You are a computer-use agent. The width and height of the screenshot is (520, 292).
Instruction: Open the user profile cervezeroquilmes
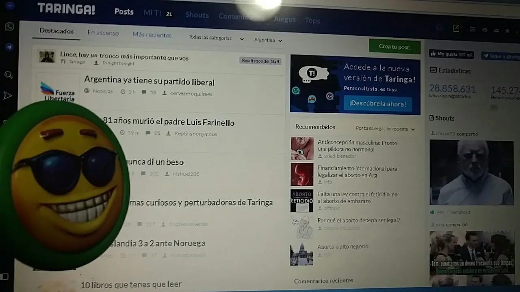coord(191,94)
